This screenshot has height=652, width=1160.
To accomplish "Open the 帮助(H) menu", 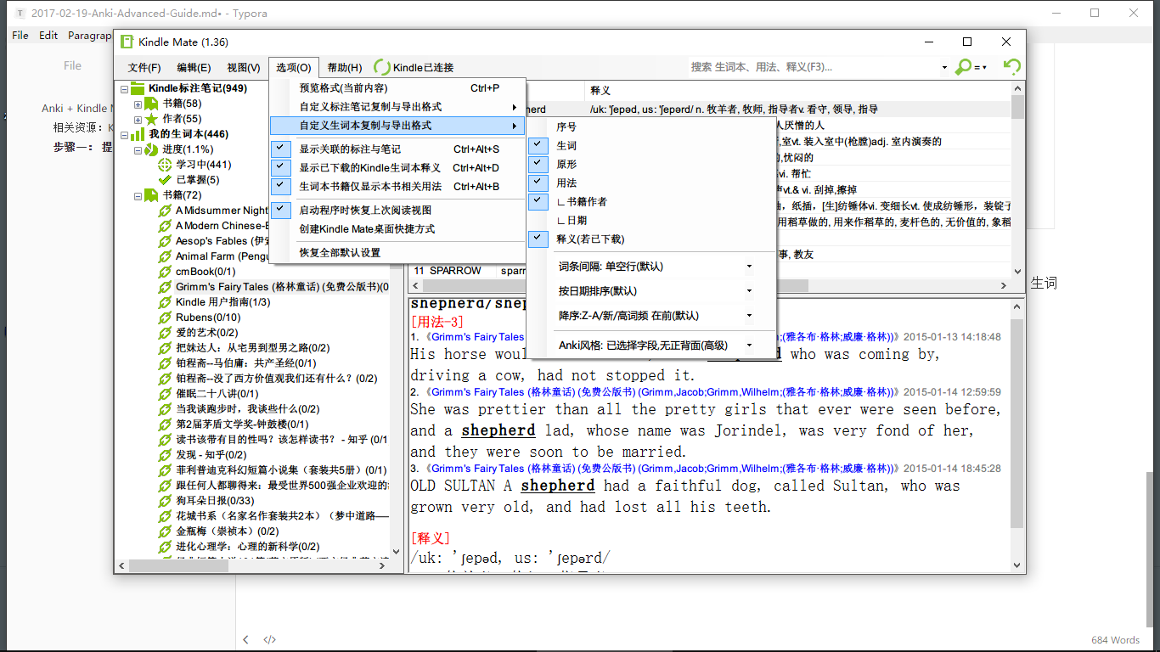I will (344, 68).
